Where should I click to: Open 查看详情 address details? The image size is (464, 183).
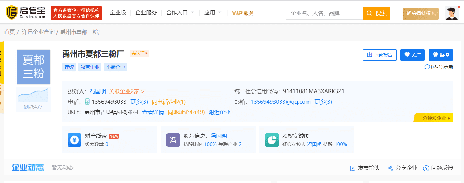click(x=153, y=112)
